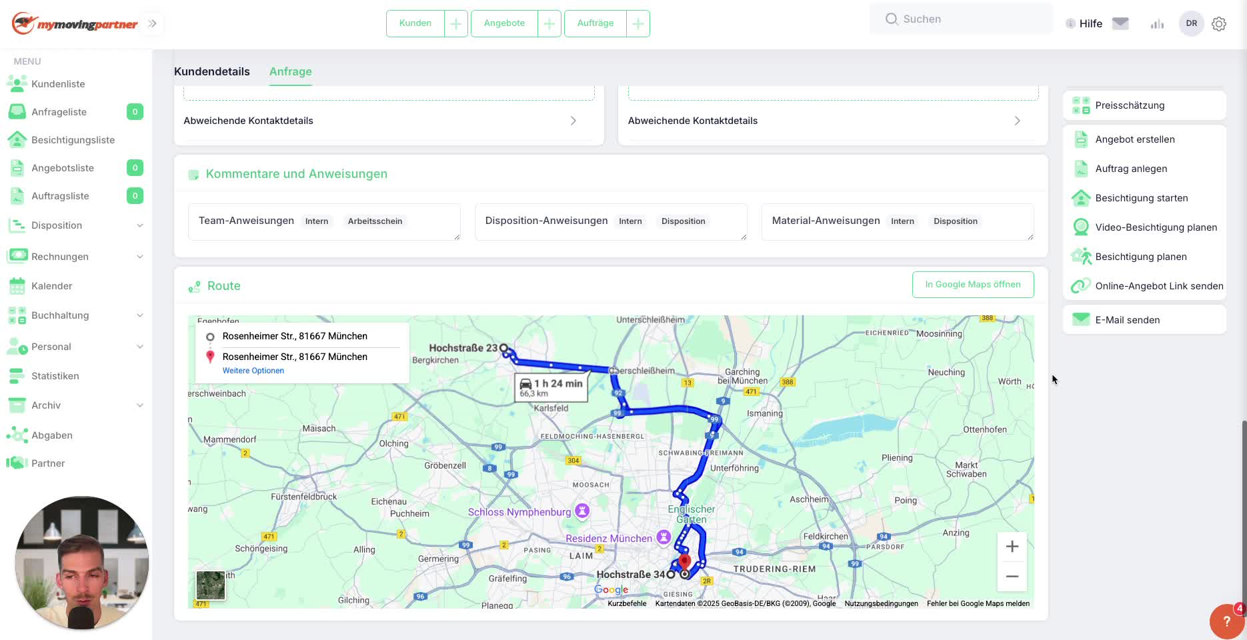Expand the Rechnungen menu
This screenshot has width=1247, height=640.
(140, 257)
